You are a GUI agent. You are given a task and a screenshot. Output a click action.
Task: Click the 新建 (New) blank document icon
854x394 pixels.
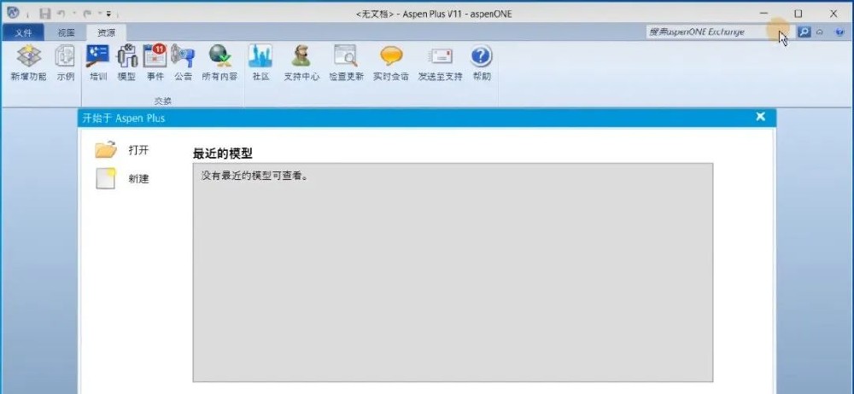[x=106, y=178]
